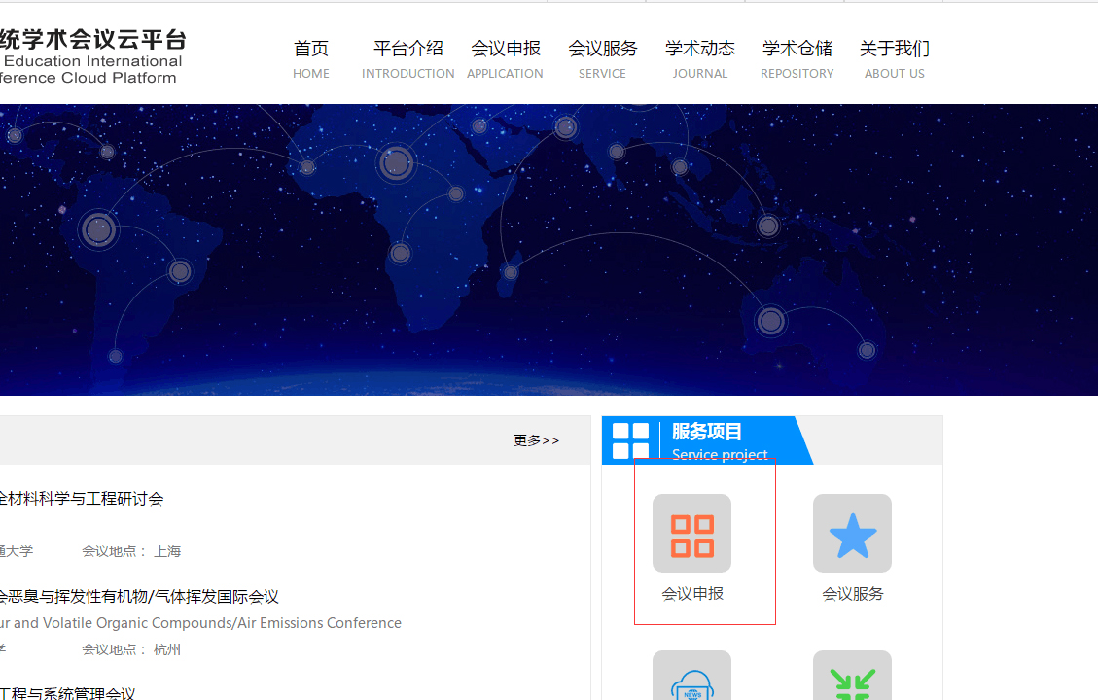Select 会议申报 APPLICATION in the top nav
This screenshot has width=1098, height=700.
tap(505, 58)
